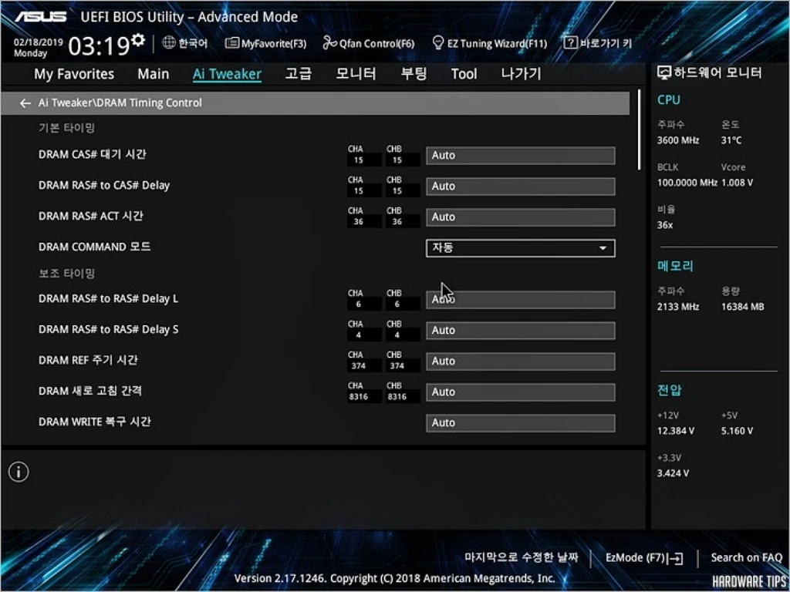Click the RAS# to RAS# Delay L field
Image resolution: width=790 pixels, height=592 pixels.
(x=521, y=300)
